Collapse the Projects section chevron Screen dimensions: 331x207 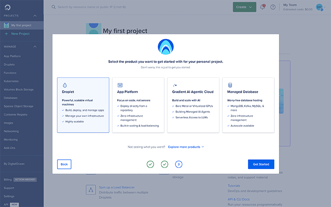(35, 16)
